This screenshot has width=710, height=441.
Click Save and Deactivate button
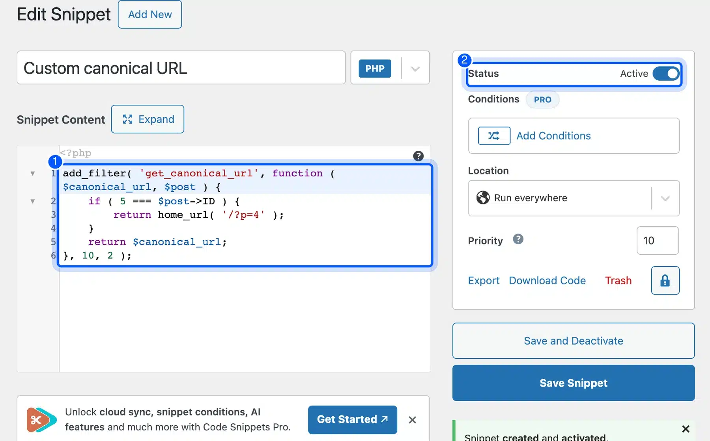(x=574, y=341)
